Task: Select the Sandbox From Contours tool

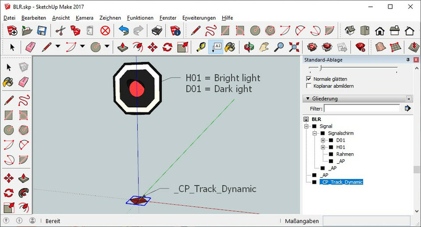Action: (x=380, y=47)
